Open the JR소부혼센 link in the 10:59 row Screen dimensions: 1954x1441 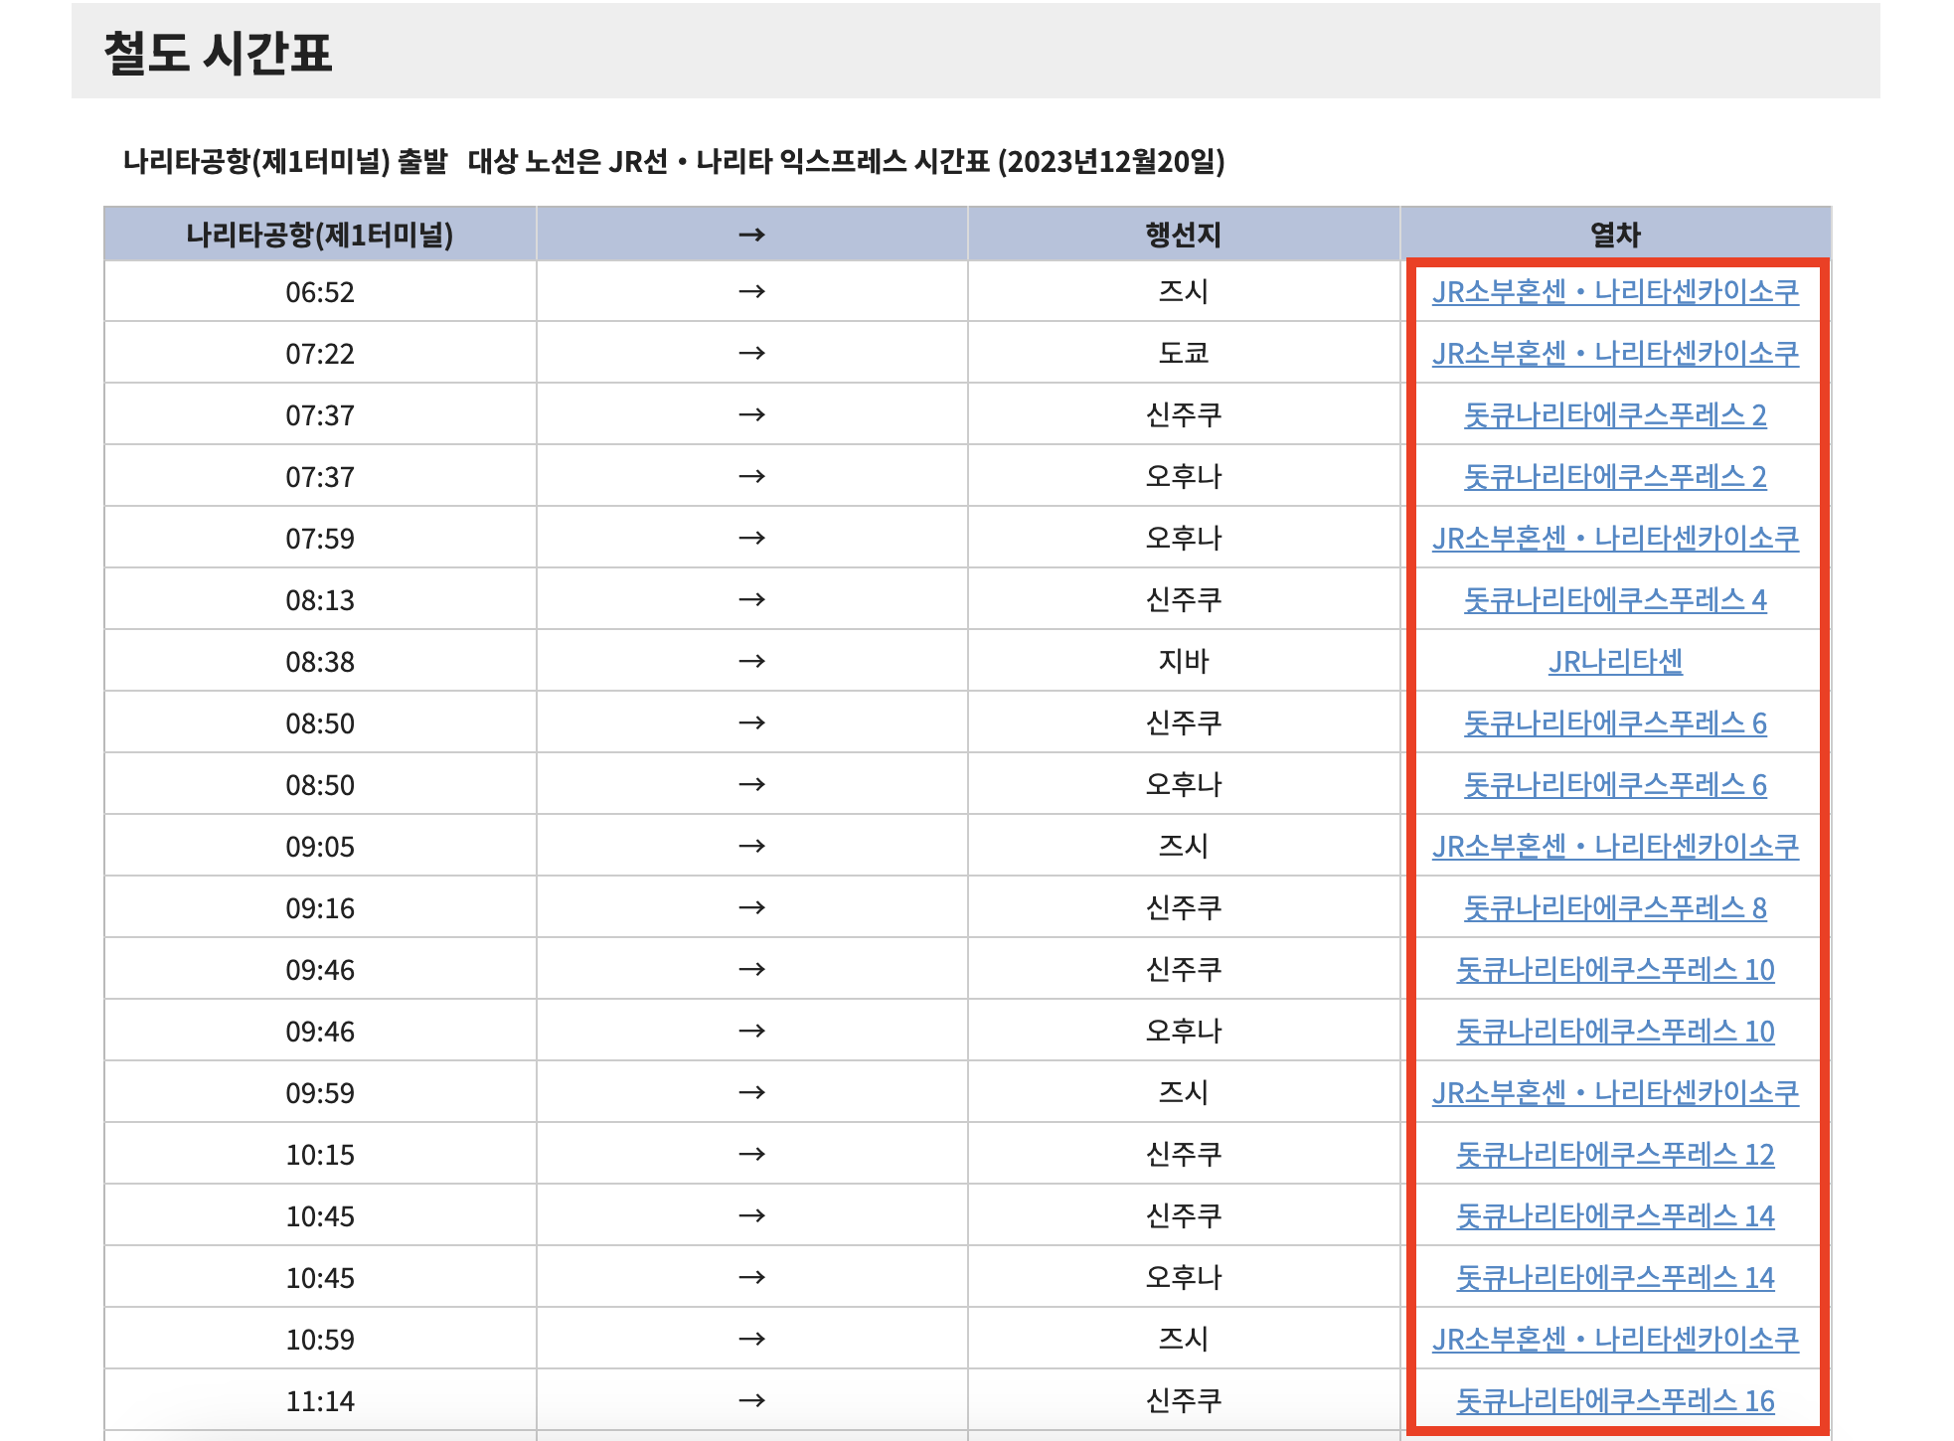(x=1615, y=1340)
